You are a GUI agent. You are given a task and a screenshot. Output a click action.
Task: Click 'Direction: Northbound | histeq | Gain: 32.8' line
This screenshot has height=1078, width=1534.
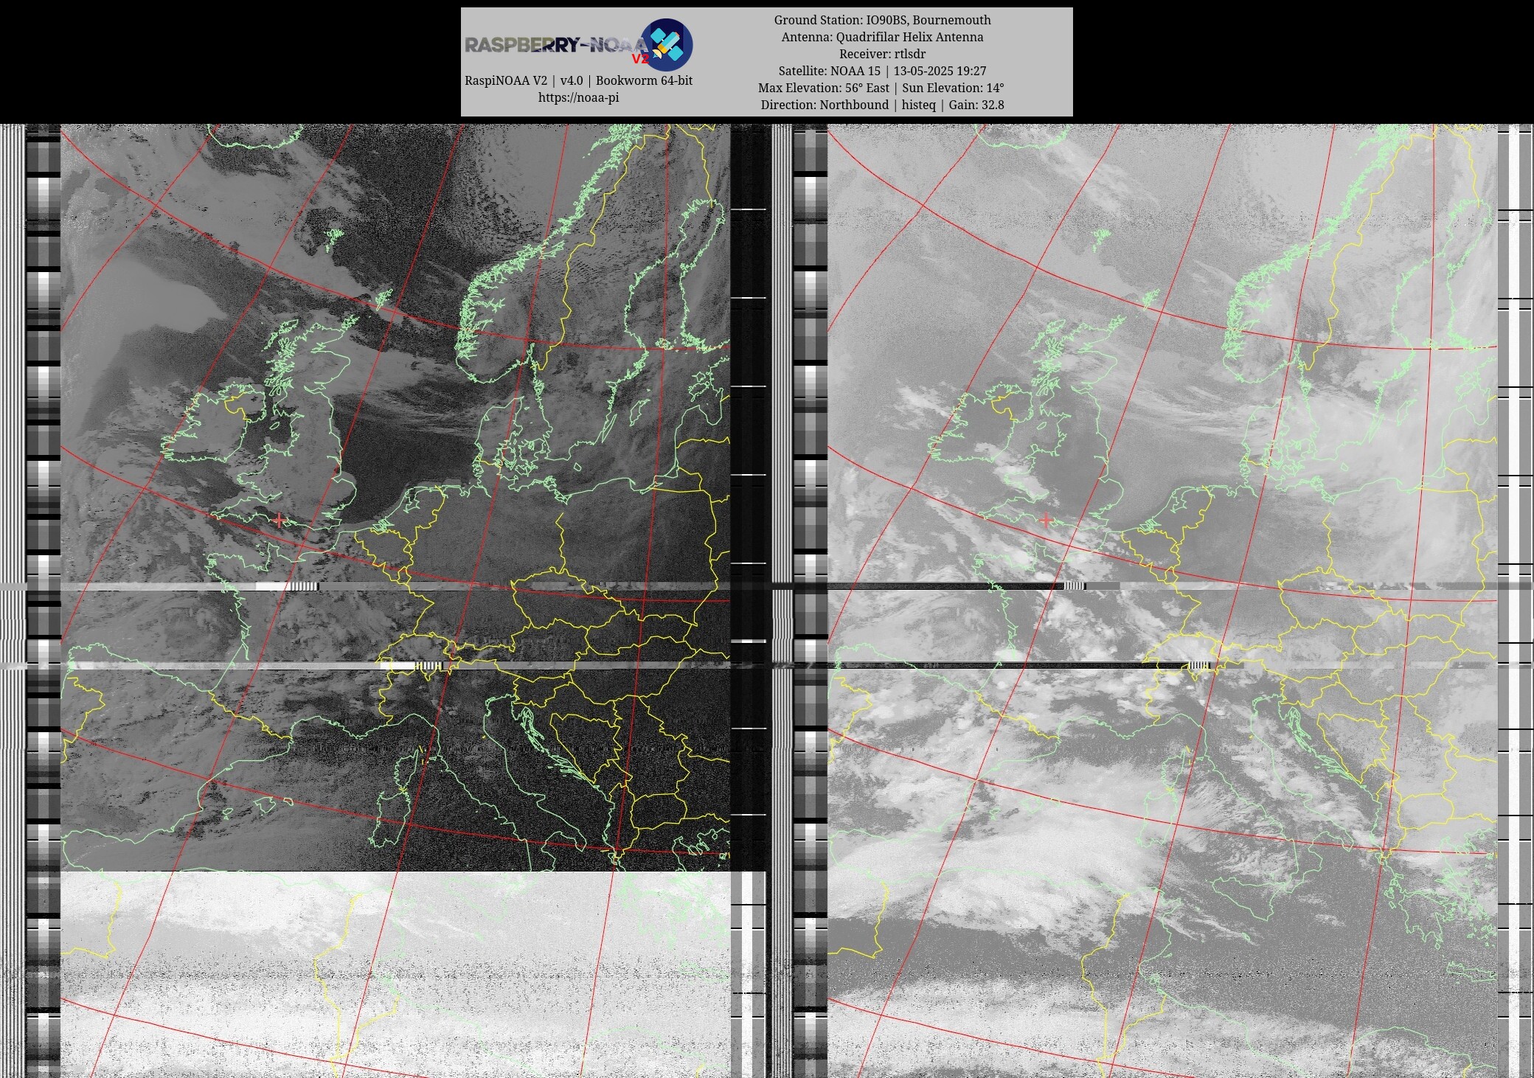pos(882,105)
